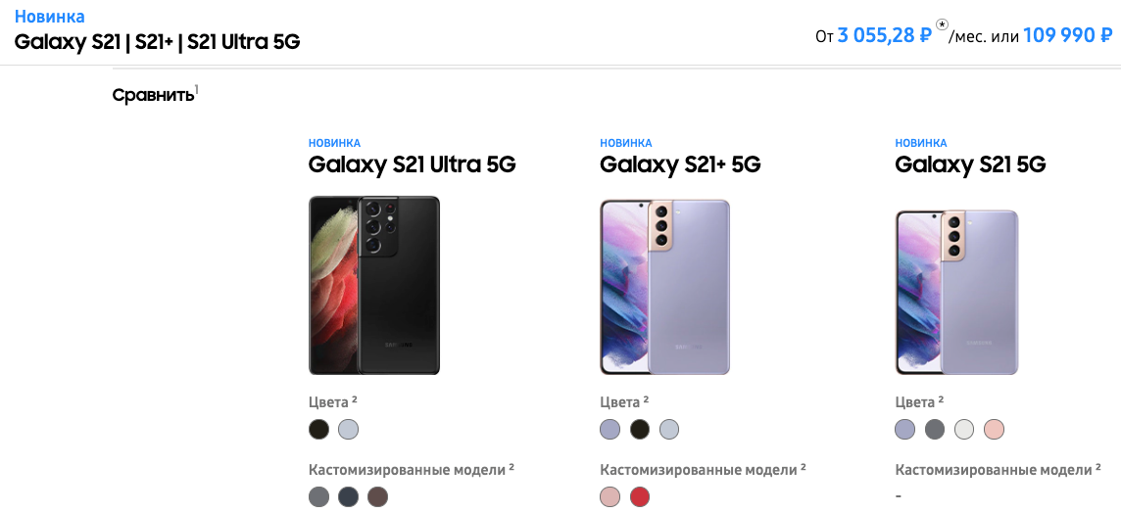Choose custom pink gold S21+ model swatch
This screenshot has height=513, width=1121.
(610, 497)
